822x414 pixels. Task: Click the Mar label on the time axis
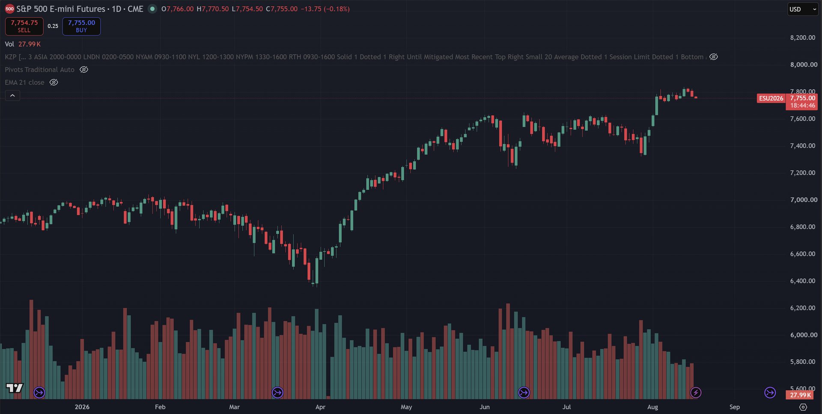coord(234,407)
